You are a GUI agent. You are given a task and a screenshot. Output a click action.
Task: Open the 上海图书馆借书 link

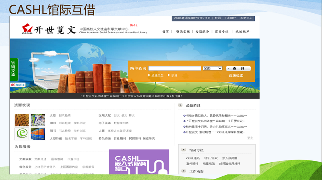click(x=45, y=167)
